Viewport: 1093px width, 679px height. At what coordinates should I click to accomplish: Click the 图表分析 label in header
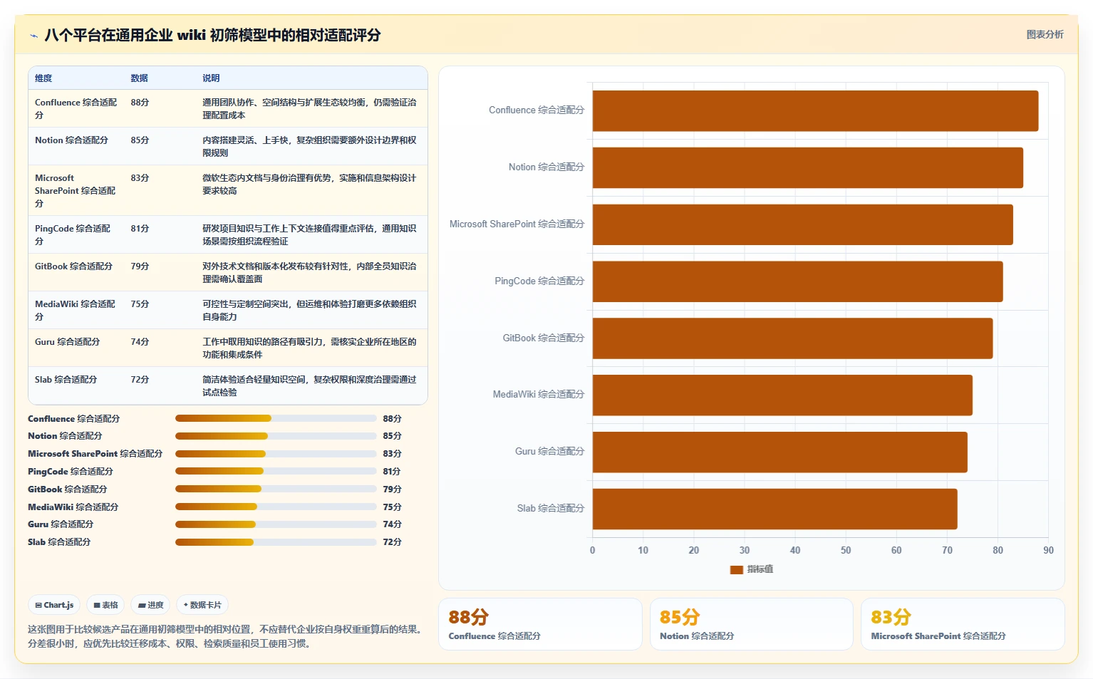1045,34
